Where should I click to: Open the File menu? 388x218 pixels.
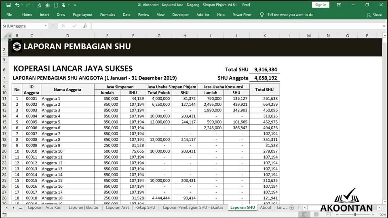(9, 15)
